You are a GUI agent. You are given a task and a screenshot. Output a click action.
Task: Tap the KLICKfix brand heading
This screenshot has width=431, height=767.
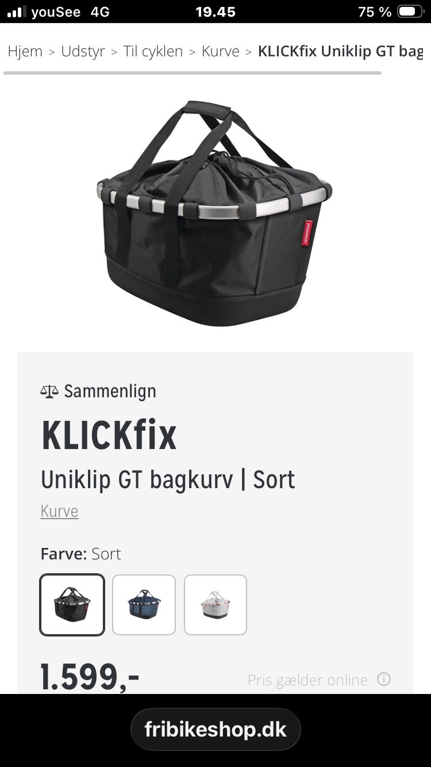[x=109, y=436]
